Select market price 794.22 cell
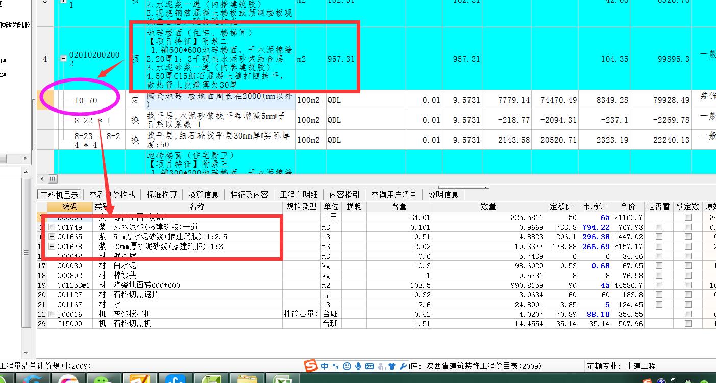Viewport: 716px width, 383px height. point(595,227)
